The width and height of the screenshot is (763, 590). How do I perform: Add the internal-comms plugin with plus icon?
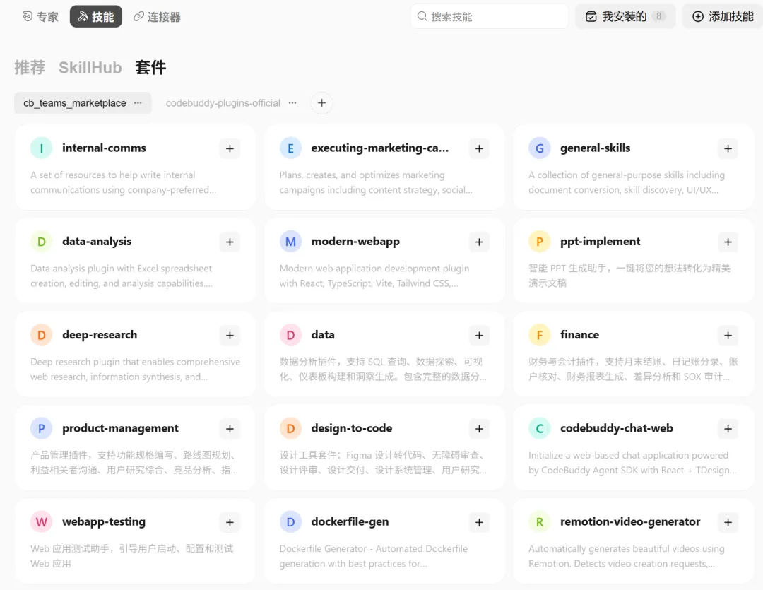point(230,148)
